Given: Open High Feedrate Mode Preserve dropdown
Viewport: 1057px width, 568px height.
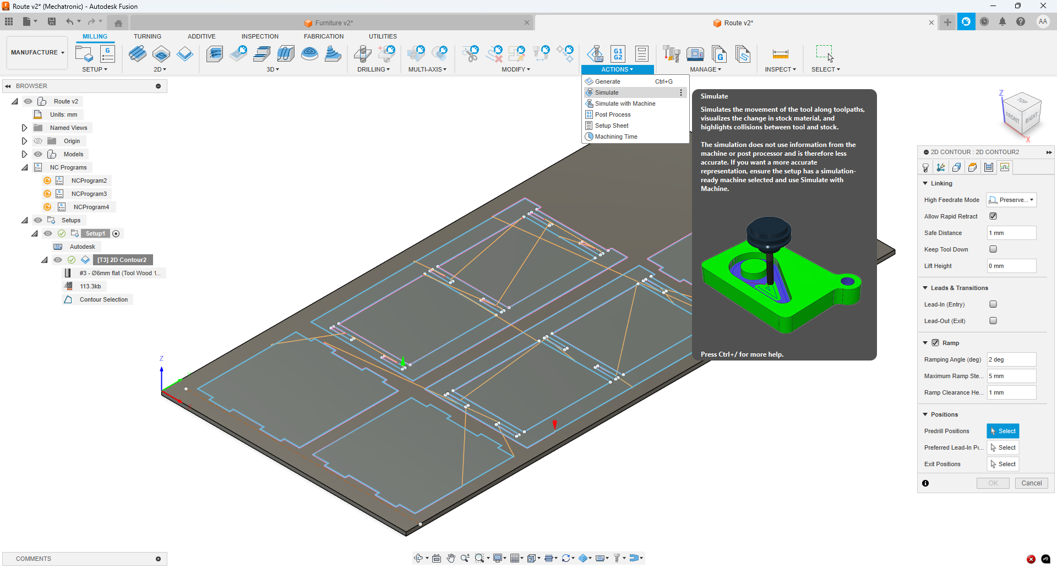Looking at the screenshot, I should 1012,200.
